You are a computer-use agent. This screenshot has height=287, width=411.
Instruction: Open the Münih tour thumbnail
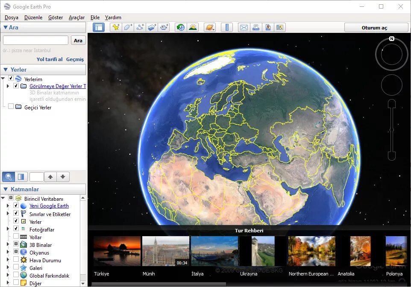coord(166,251)
